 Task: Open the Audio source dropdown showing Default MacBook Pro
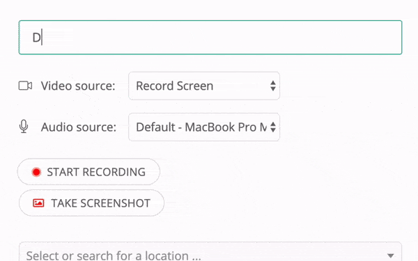tap(204, 127)
